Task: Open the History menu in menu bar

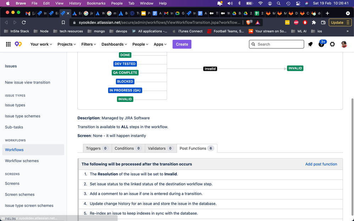Action: (75, 4)
